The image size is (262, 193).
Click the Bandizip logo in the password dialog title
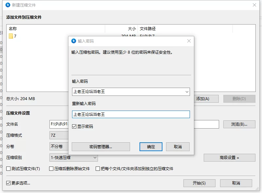[x=73, y=41]
